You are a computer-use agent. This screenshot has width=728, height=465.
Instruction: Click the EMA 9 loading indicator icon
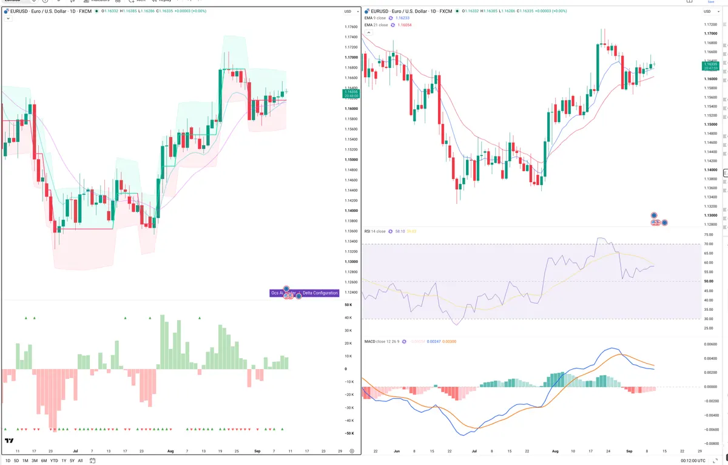390,18
